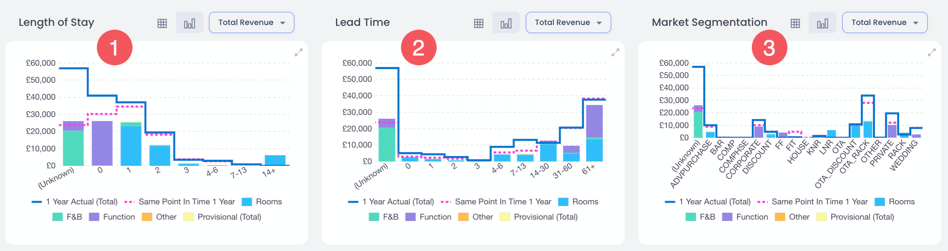Expand the Lead Time chart fullscreen
948x251 pixels.
(x=615, y=53)
